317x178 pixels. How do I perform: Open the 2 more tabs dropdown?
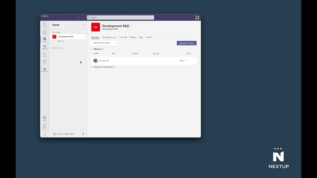[150, 37]
